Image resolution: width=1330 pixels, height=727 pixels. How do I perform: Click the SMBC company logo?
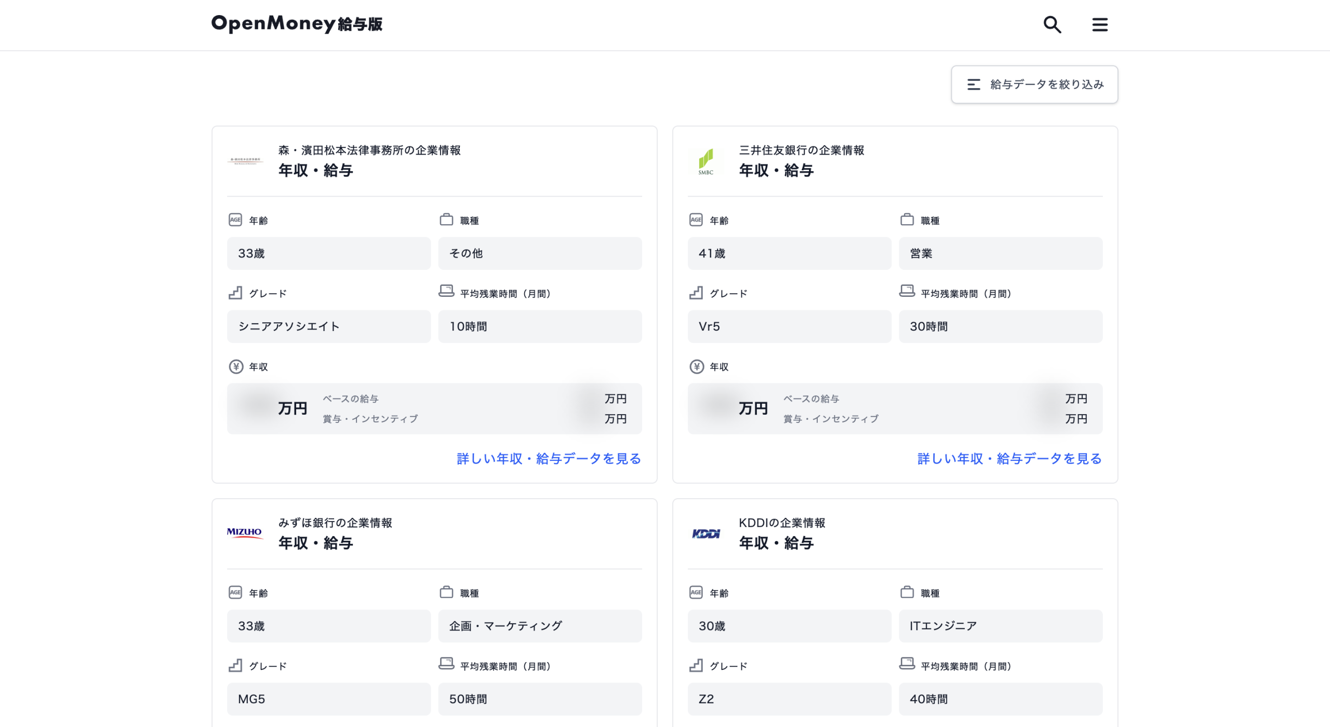tap(706, 161)
